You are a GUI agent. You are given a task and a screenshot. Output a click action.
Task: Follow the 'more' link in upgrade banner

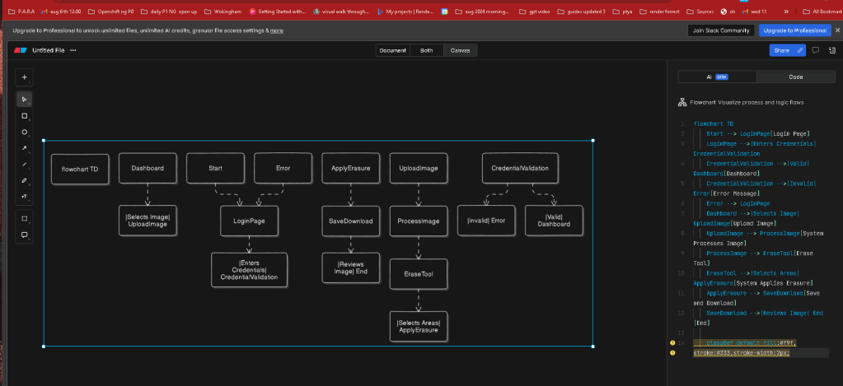tap(276, 30)
